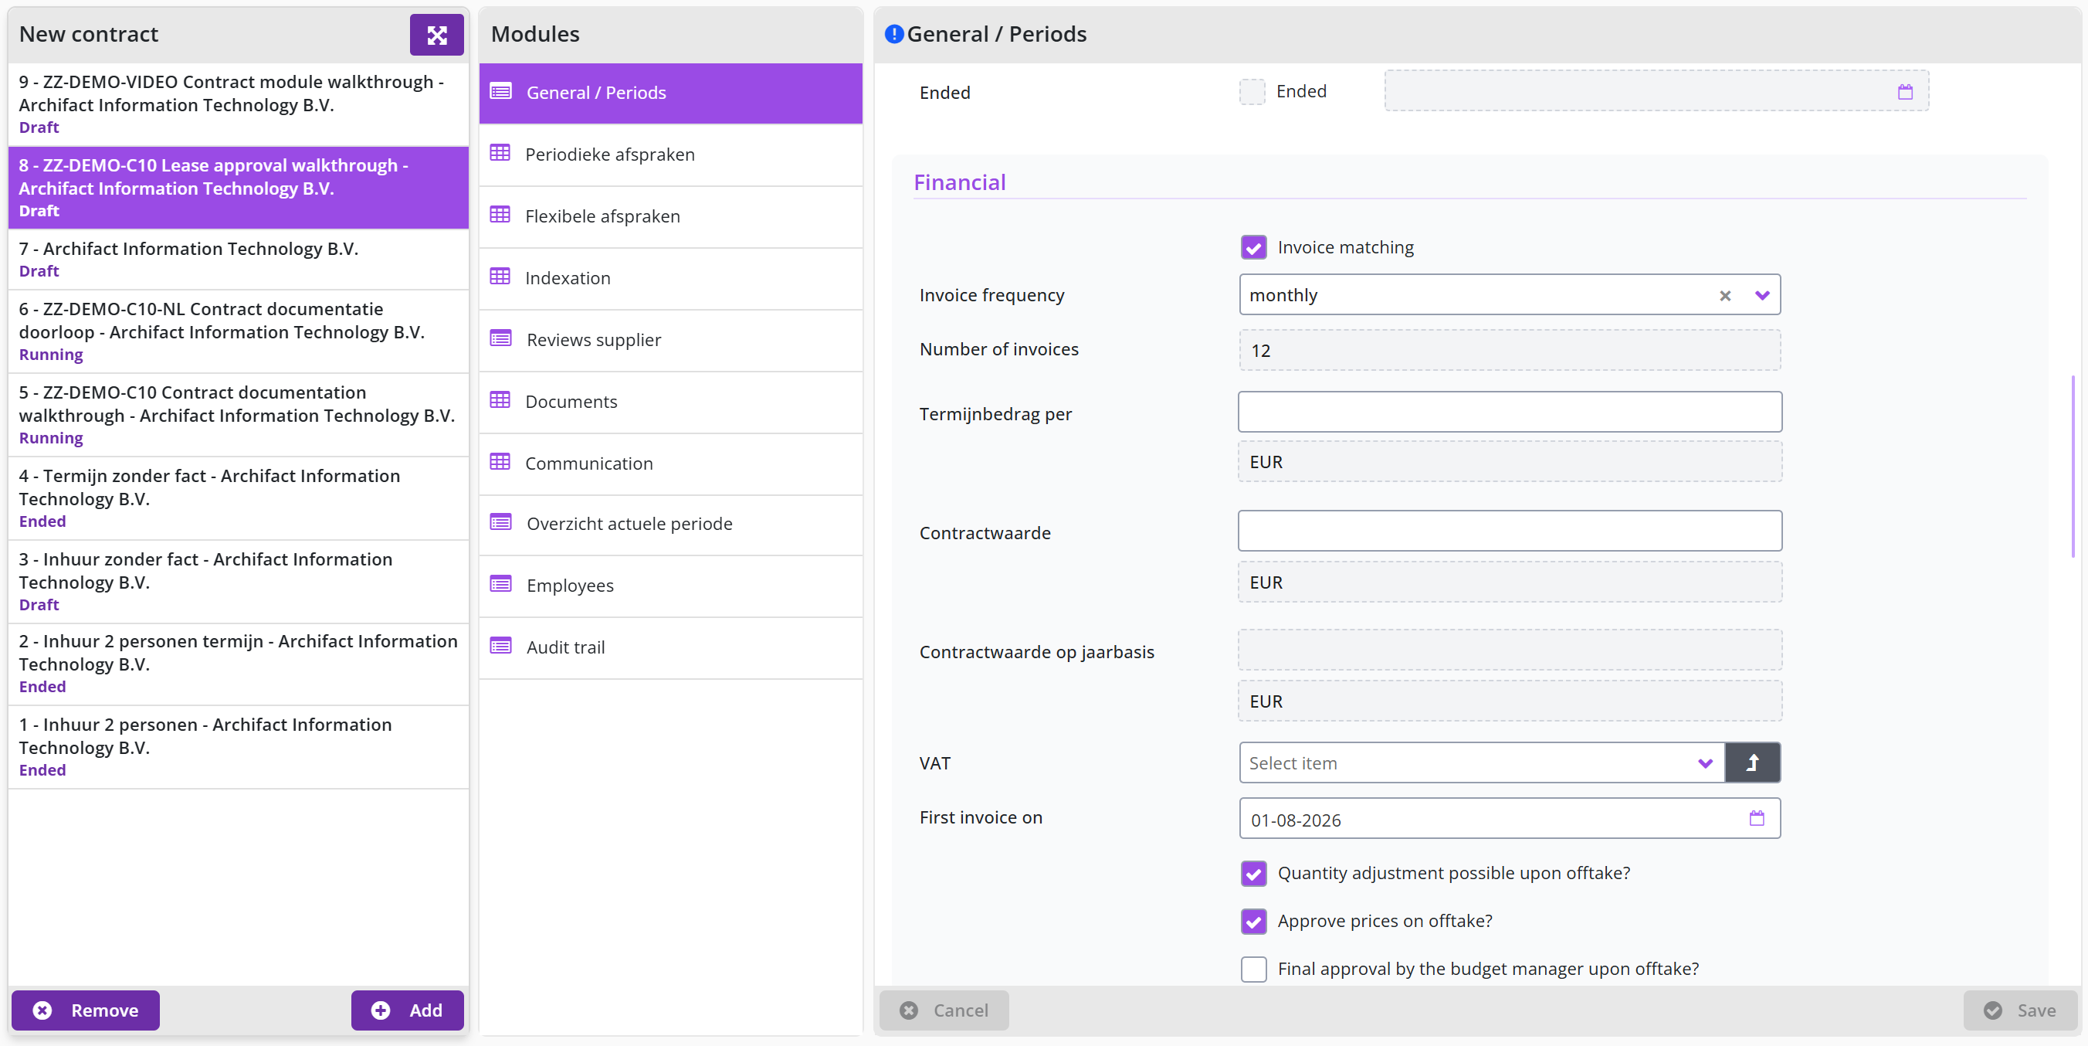Viewport: 2088px width, 1046px height.
Task: Open the Documents module
Action: click(670, 402)
